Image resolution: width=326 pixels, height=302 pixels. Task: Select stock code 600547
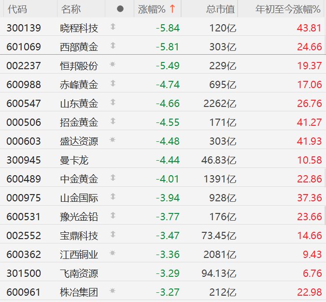coord(24,104)
